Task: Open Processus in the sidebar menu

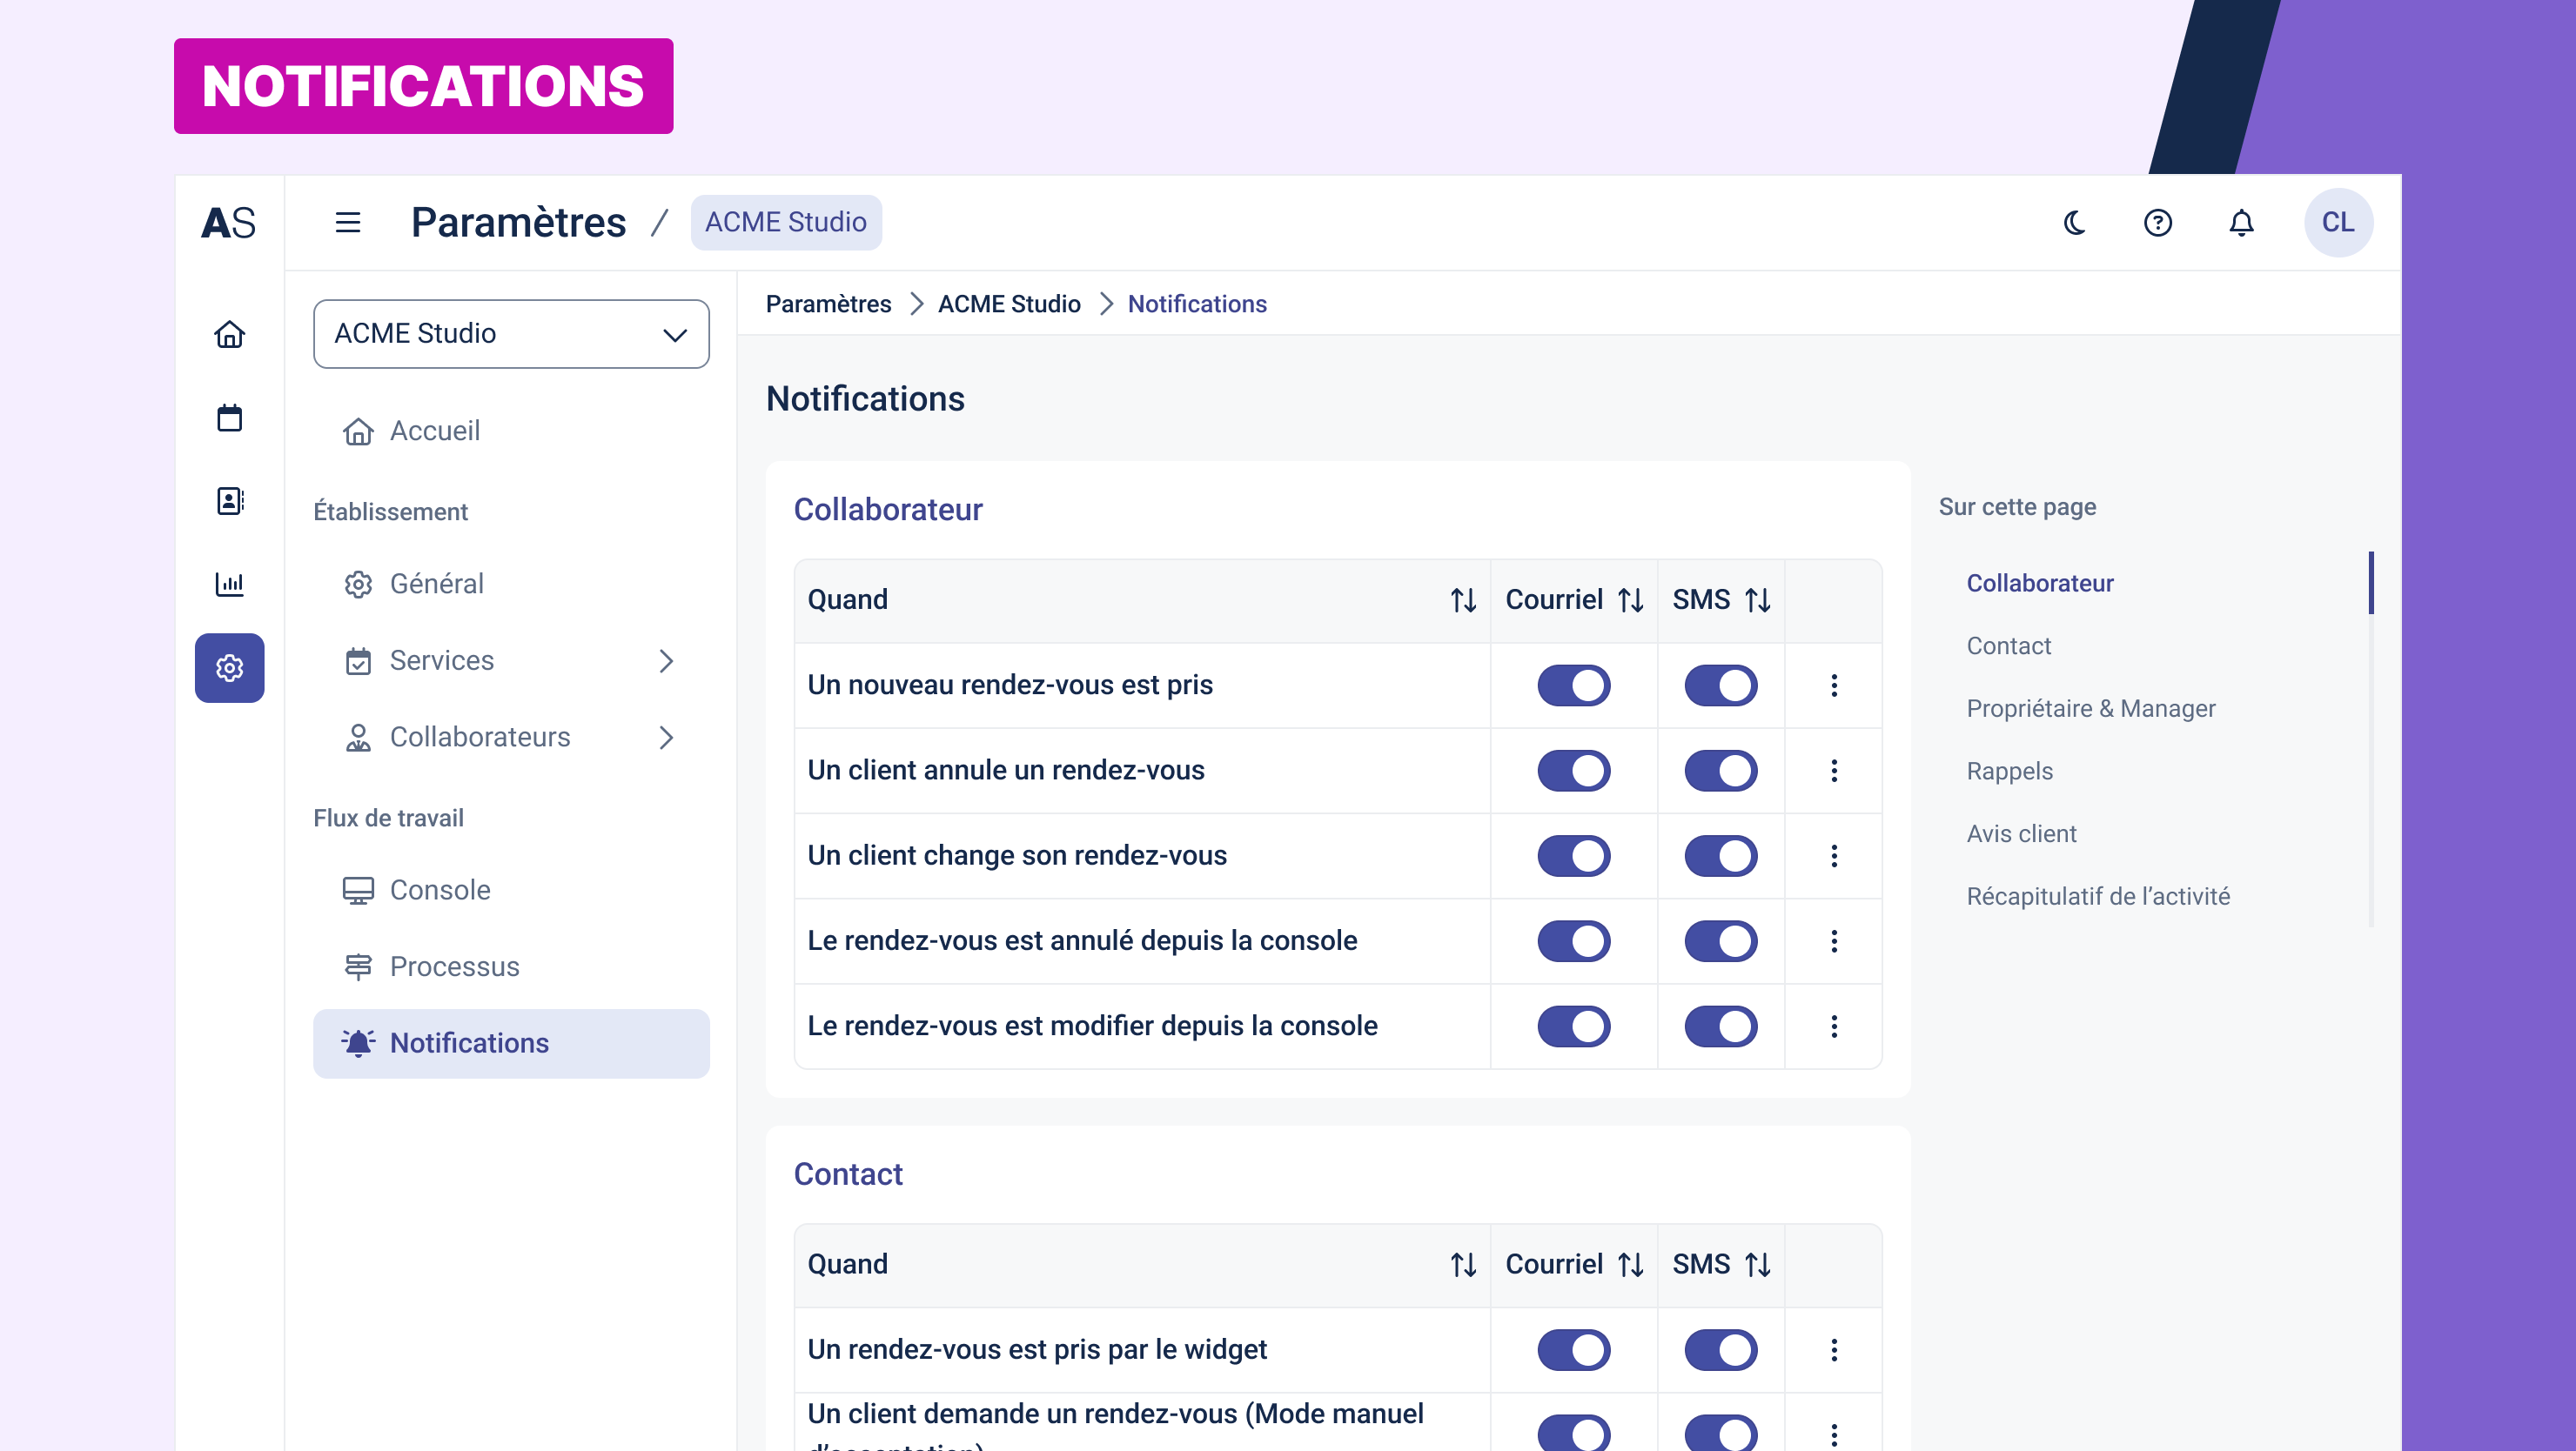Action: 454,966
